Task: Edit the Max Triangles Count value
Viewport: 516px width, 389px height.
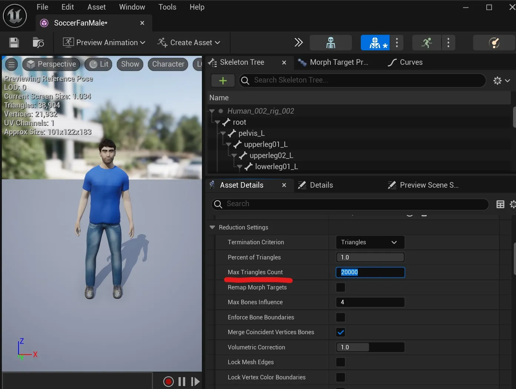Action: pyautogui.click(x=369, y=272)
